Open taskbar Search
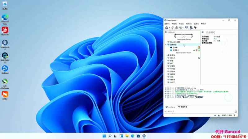248x139 pixels. pos(110,136)
